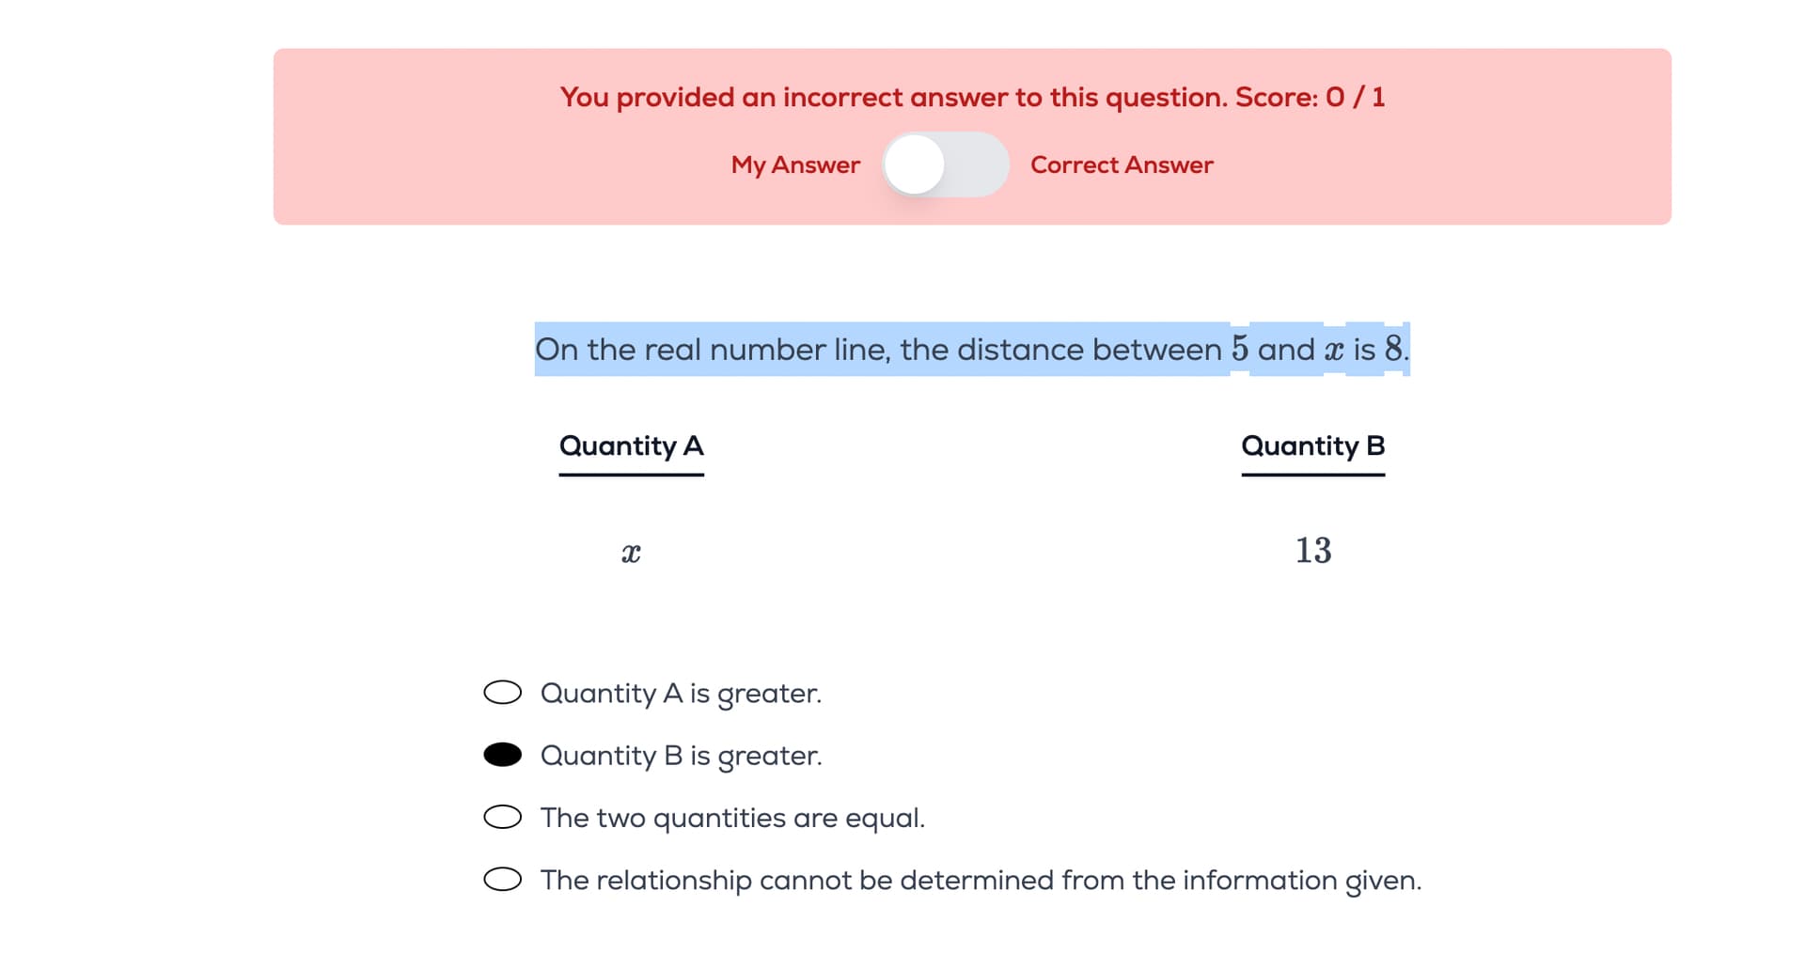Click the "My Answer" label

tap(795, 165)
